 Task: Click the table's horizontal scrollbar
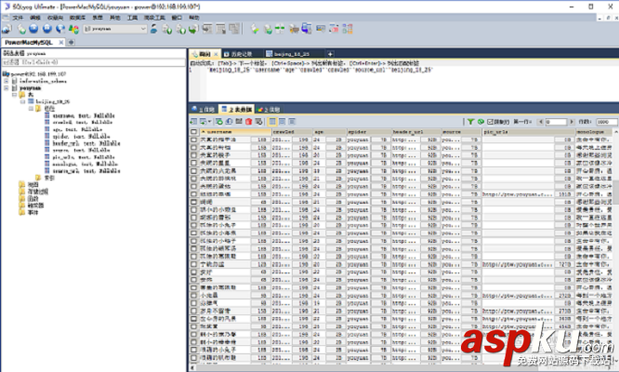click(x=401, y=367)
